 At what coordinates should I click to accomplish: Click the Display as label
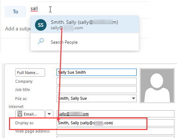pyautogui.click(x=24, y=123)
